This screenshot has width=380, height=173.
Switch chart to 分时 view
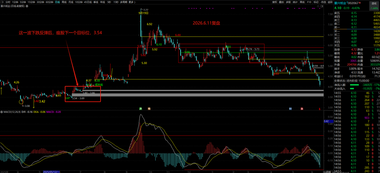point(8,2)
